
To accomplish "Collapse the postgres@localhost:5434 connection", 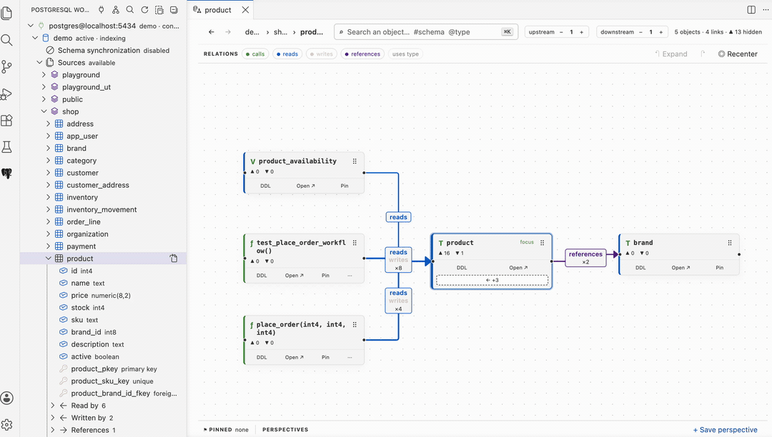I will (31, 26).
